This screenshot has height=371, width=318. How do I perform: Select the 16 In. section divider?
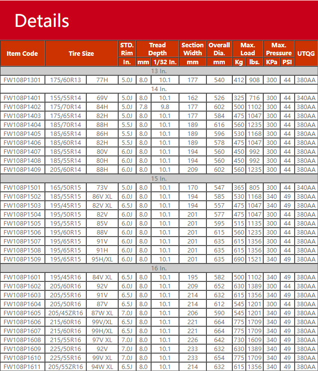click(x=159, y=268)
